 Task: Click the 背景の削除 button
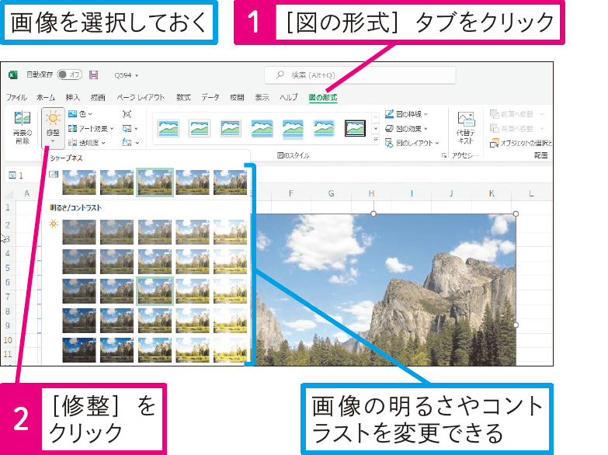(23, 127)
